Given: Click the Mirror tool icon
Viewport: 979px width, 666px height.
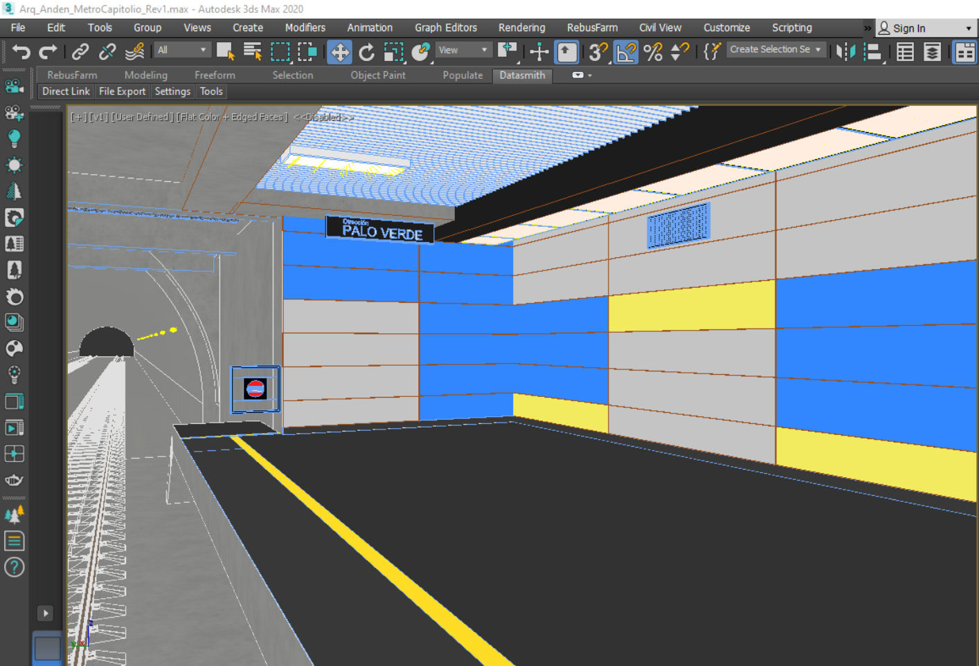Looking at the screenshot, I should tap(845, 52).
